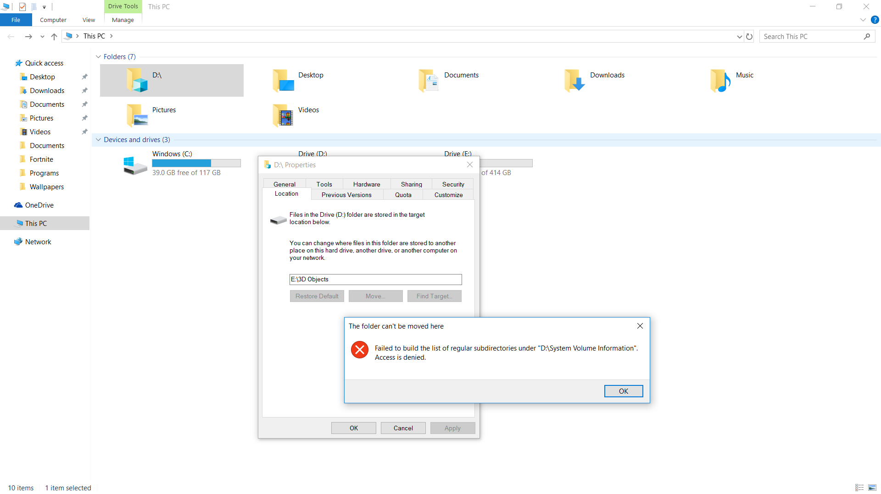This screenshot has height=494, width=881.
Task: Switch to Previous Versions tab
Action: click(346, 195)
